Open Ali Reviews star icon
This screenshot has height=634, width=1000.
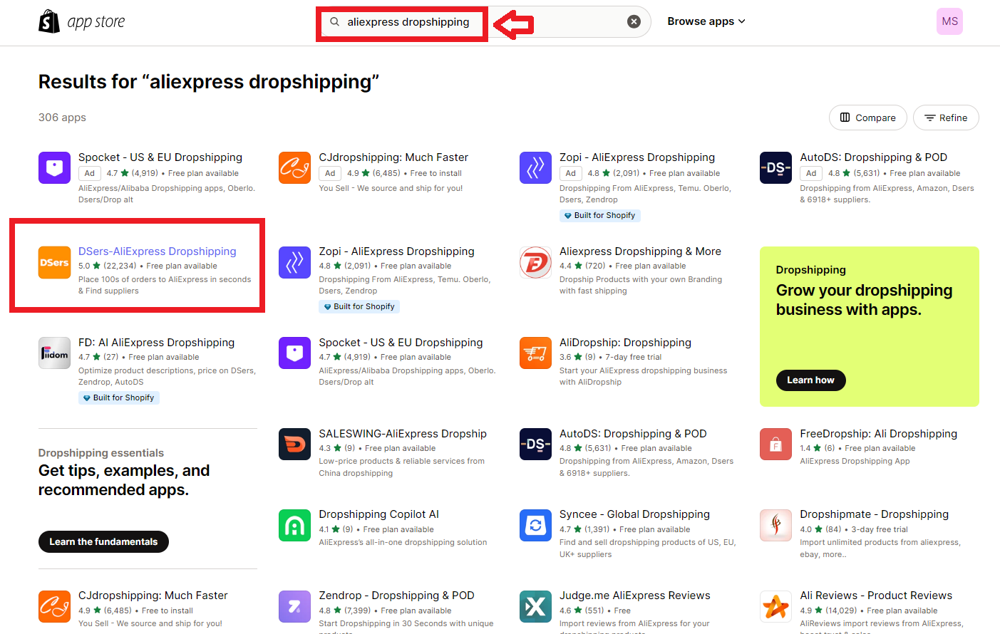click(x=775, y=606)
